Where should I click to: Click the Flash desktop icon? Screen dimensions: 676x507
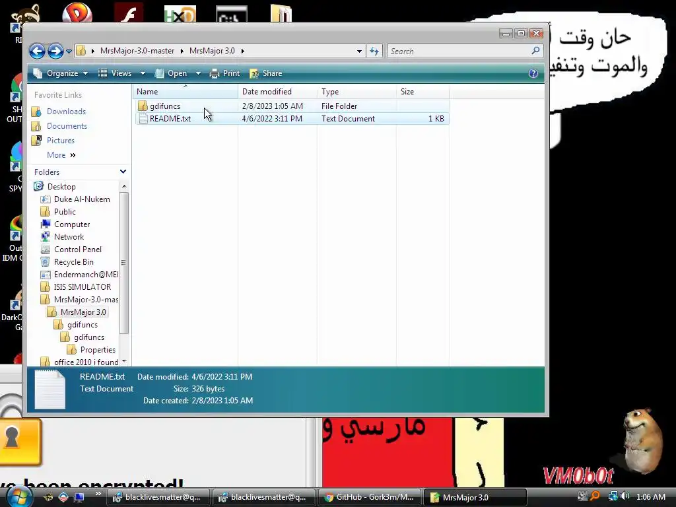[x=129, y=13]
